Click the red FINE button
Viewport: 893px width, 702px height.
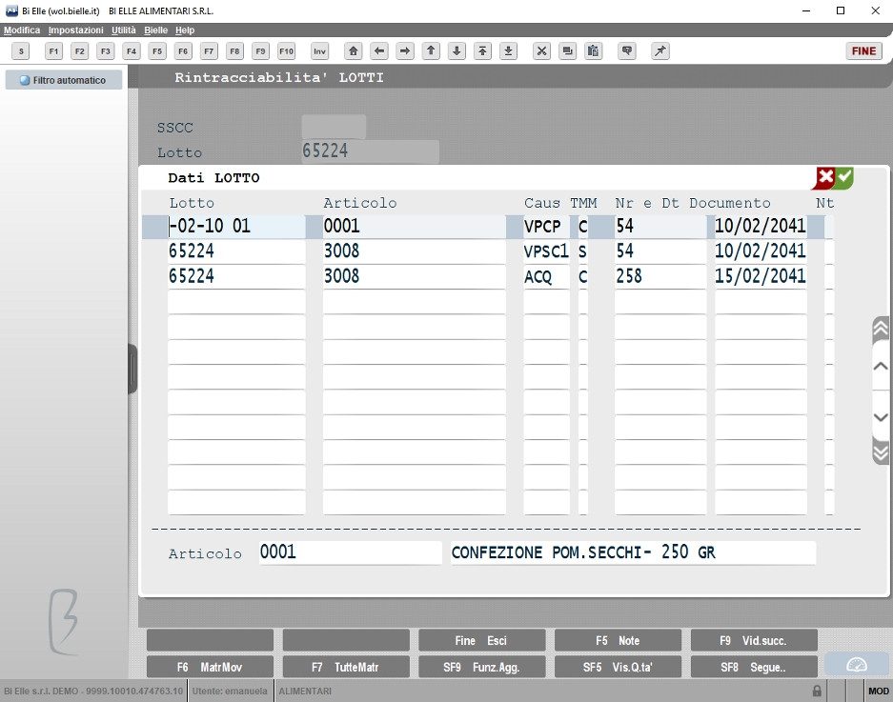pos(863,51)
